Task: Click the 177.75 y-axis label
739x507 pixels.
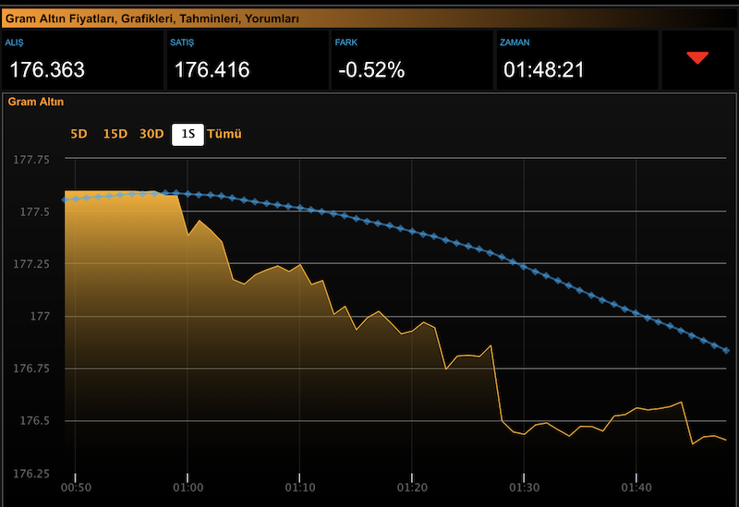Action: pyautogui.click(x=31, y=160)
